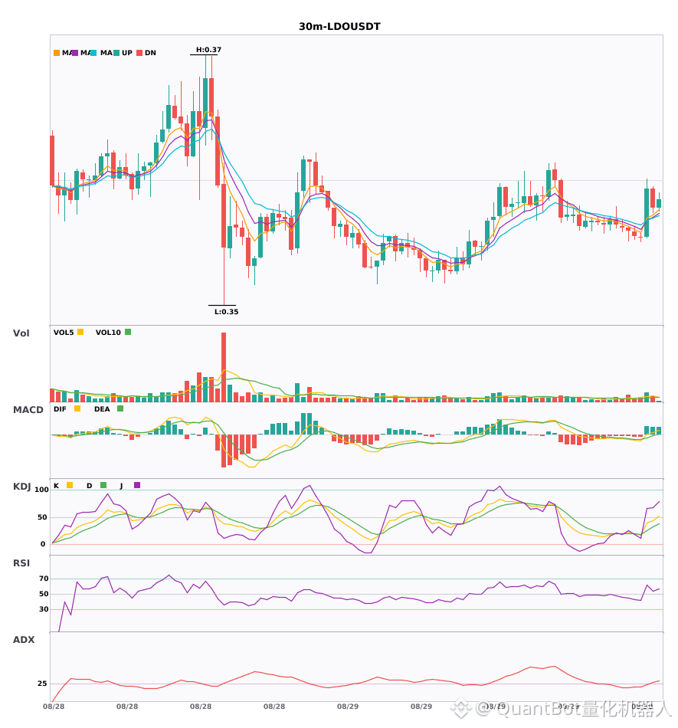This screenshot has width=678, height=728.
Task: Click the 0 axis value in KDJ
Action: (x=43, y=544)
